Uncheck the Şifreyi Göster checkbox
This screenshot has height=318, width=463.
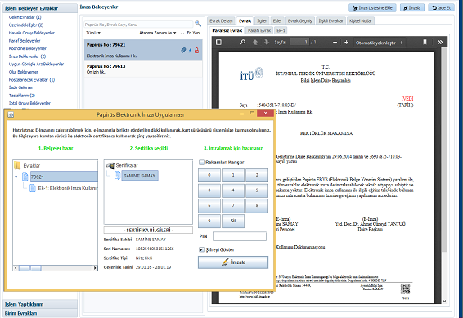pyautogui.click(x=202, y=249)
